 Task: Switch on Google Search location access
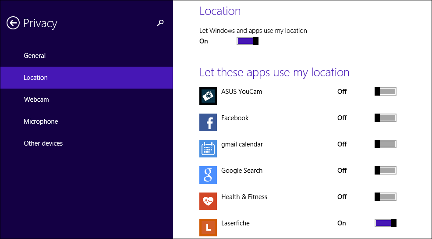(x=386, y=170)
